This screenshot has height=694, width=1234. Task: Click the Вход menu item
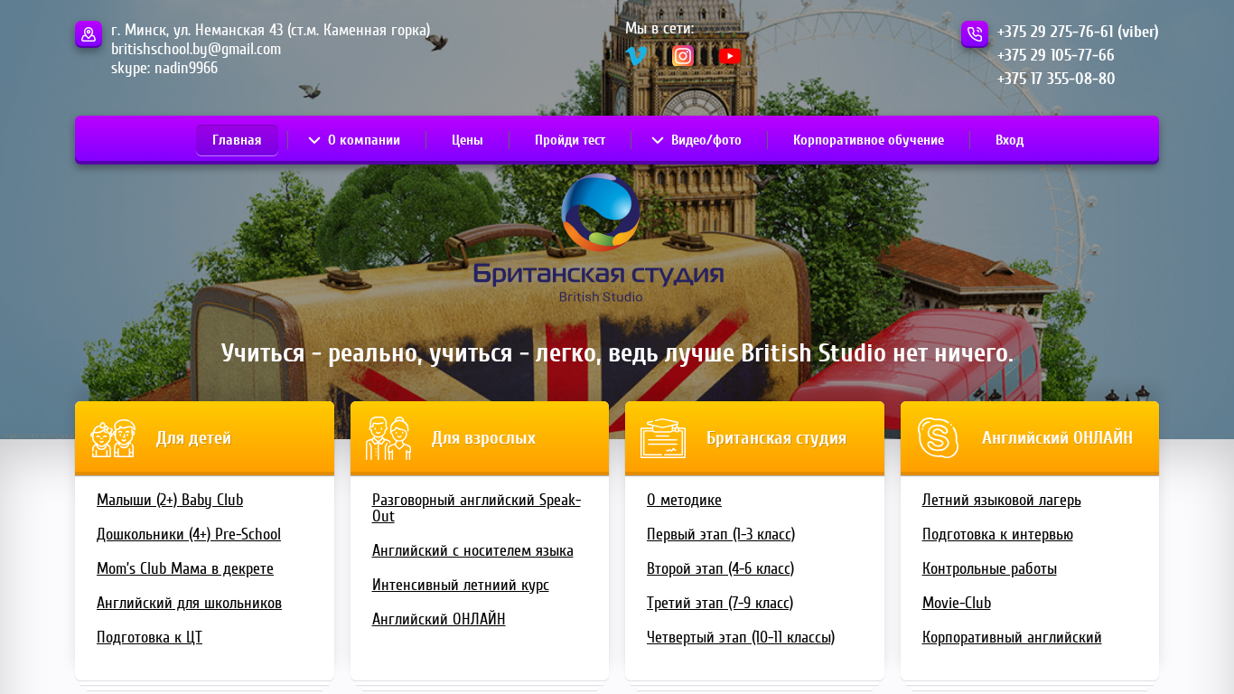(1009, 140)
